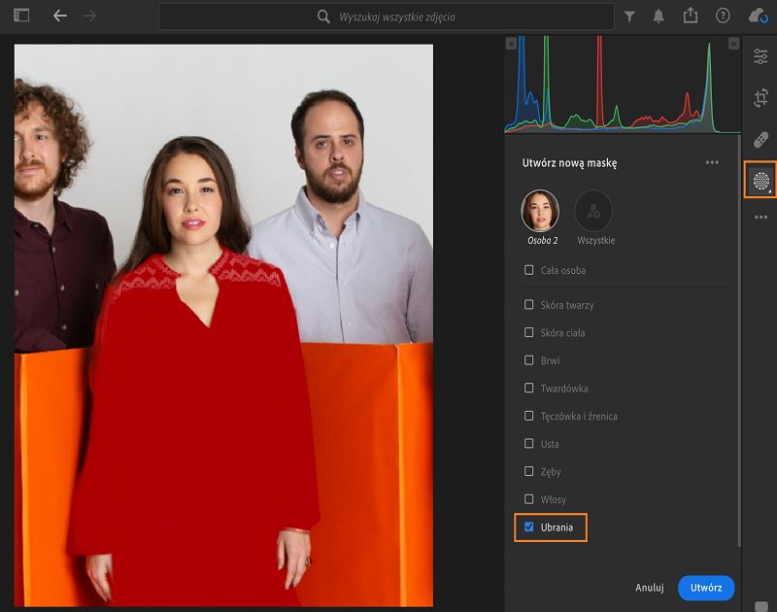
Task: Check the Włosy checkbox
Action: [529, 498]
